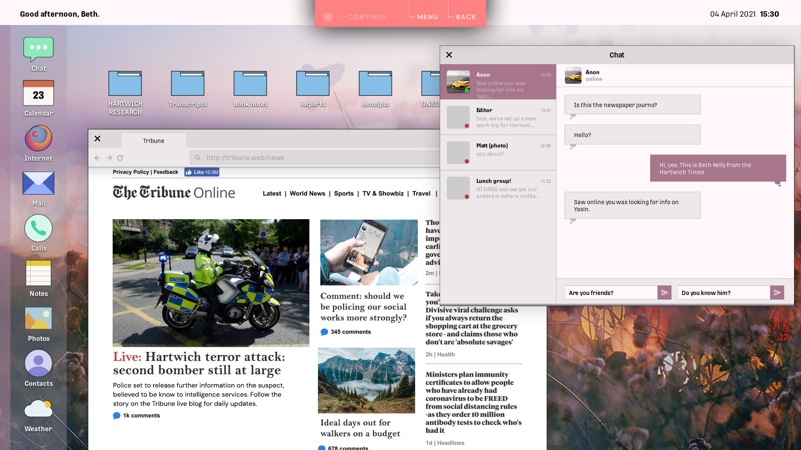This screenshot has height=450, width=801.
Task: Refresh the Tribune webpage
Action: click(x=120, y=158)
